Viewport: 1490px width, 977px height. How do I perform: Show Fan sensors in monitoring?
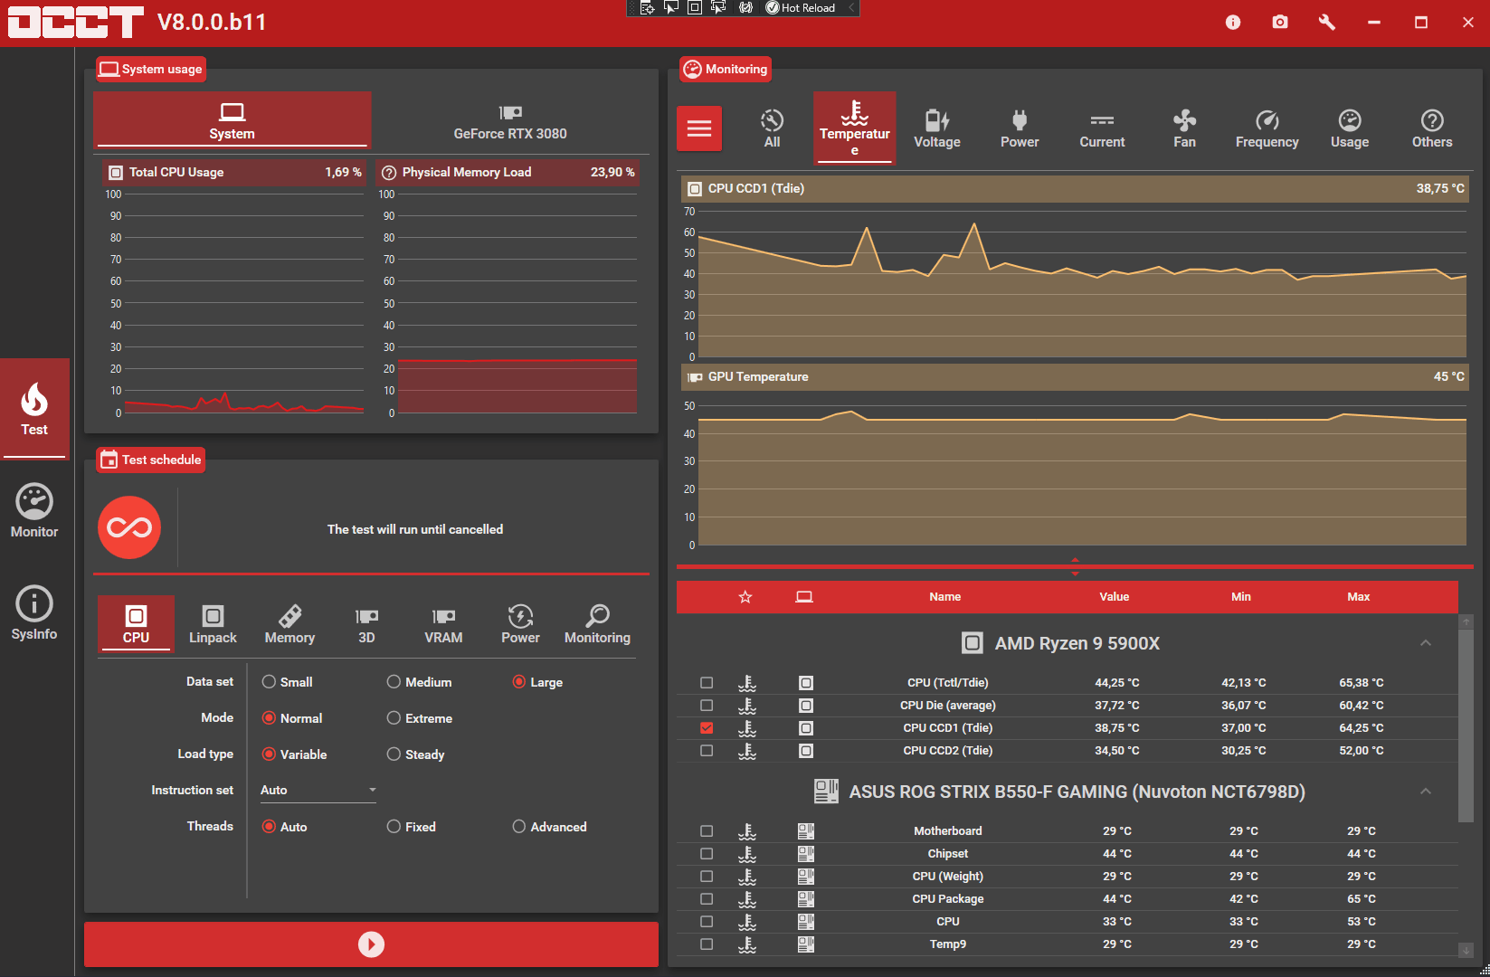click(x=1183, y=128)
